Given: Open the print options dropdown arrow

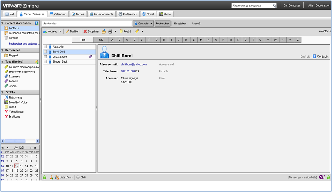Looking at the screenshot, I should click(115, 31).
